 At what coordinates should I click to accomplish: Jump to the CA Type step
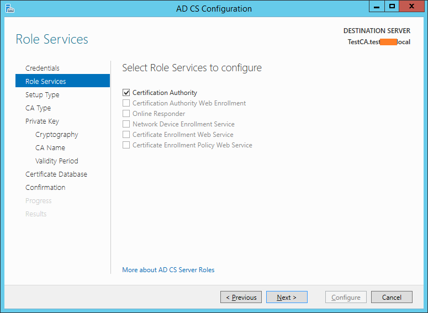(x=38, y=108)
